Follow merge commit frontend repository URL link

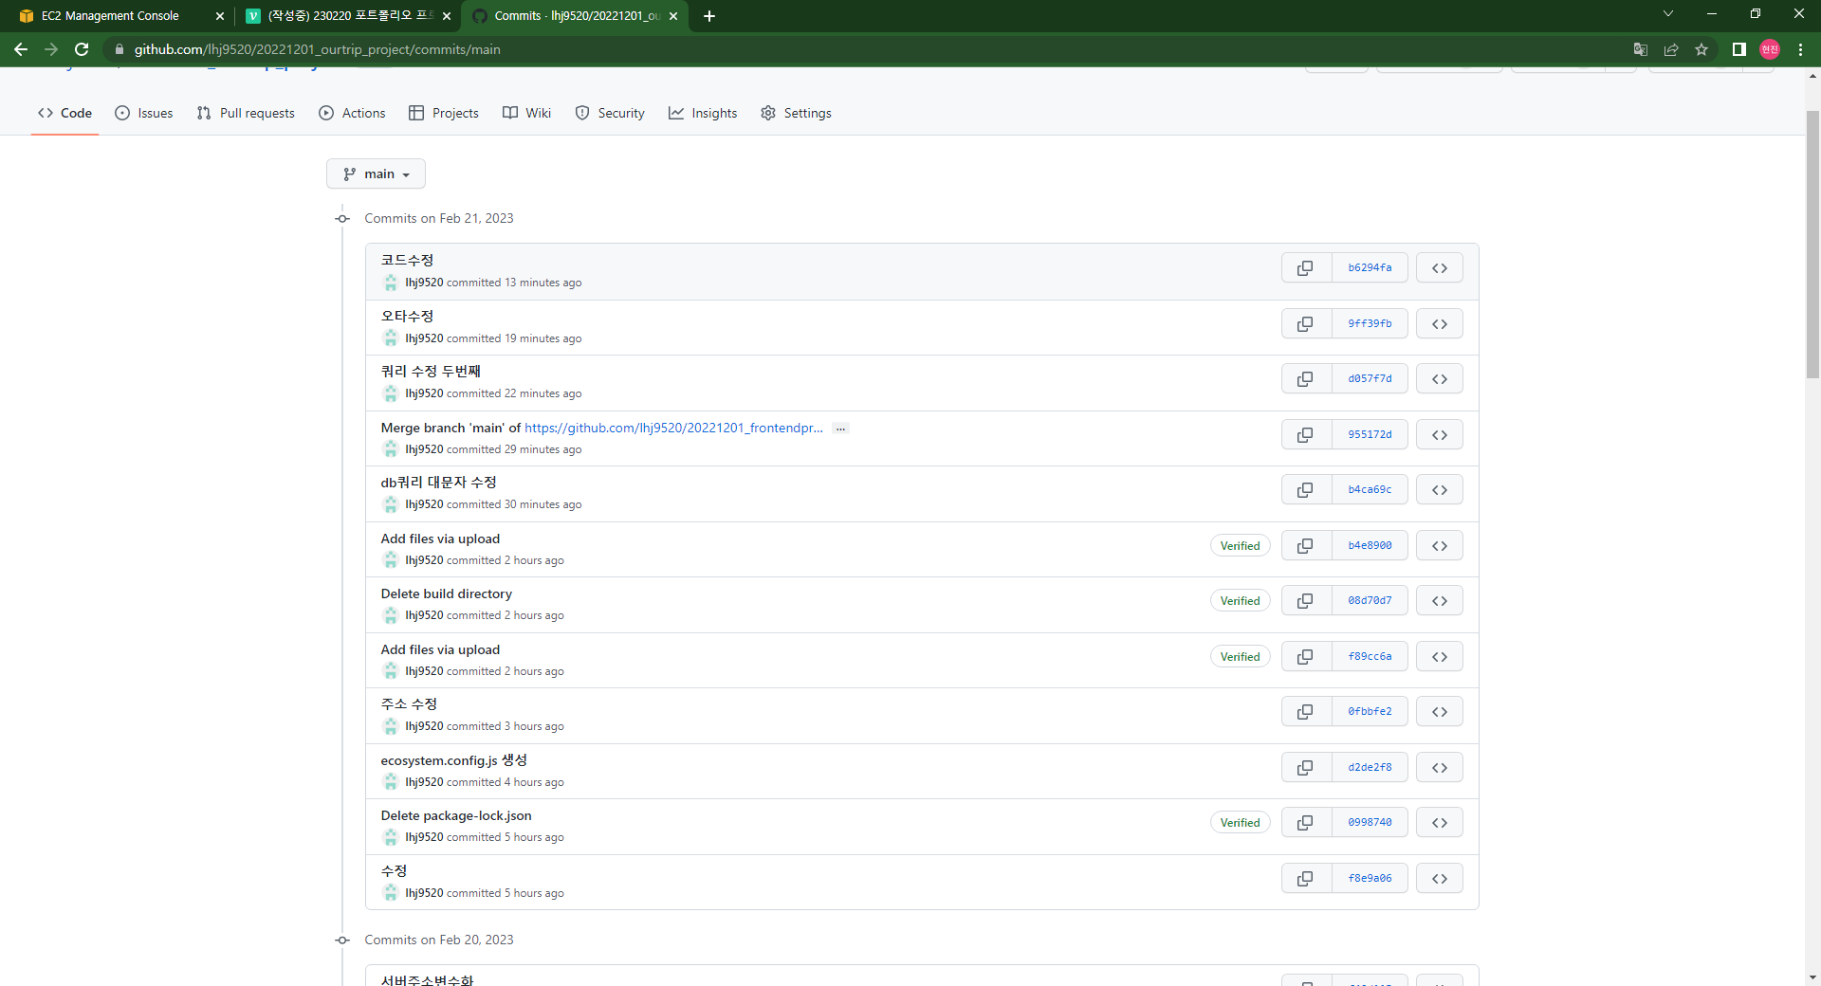[x=673, y=429]
